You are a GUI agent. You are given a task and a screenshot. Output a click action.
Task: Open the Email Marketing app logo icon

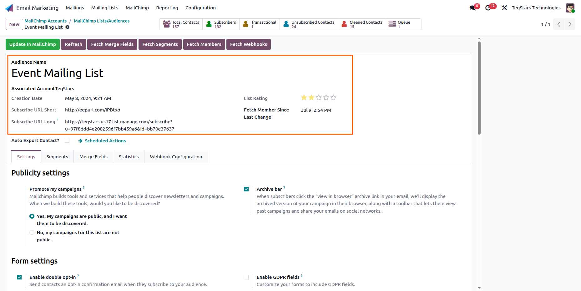(9, 8)
